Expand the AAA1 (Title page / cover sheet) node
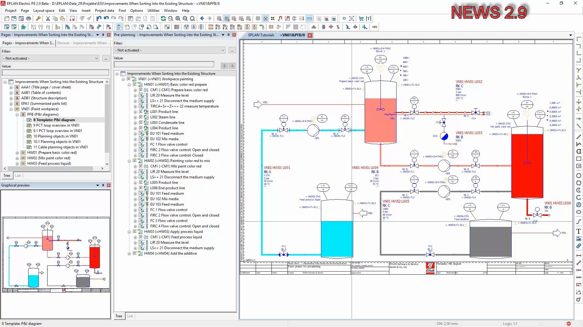This screenshot has height=327, width=583. (11, 87)
